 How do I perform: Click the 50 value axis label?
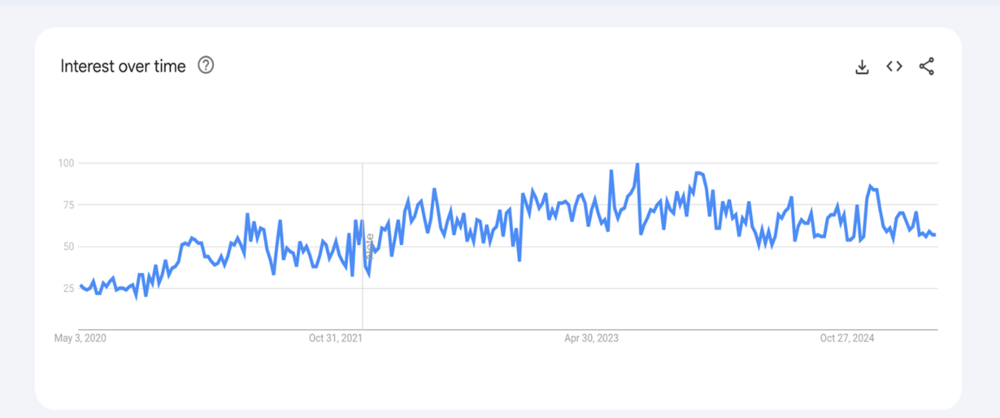pyautogui.click(x=68, y=246)
